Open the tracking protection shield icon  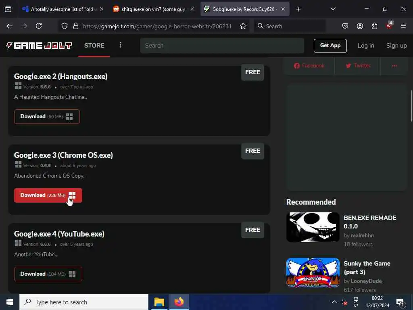(65, 26)
